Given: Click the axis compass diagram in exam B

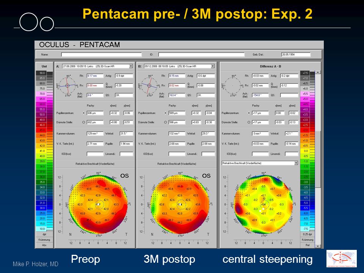Looking at the screenshot, I should 149,85.
